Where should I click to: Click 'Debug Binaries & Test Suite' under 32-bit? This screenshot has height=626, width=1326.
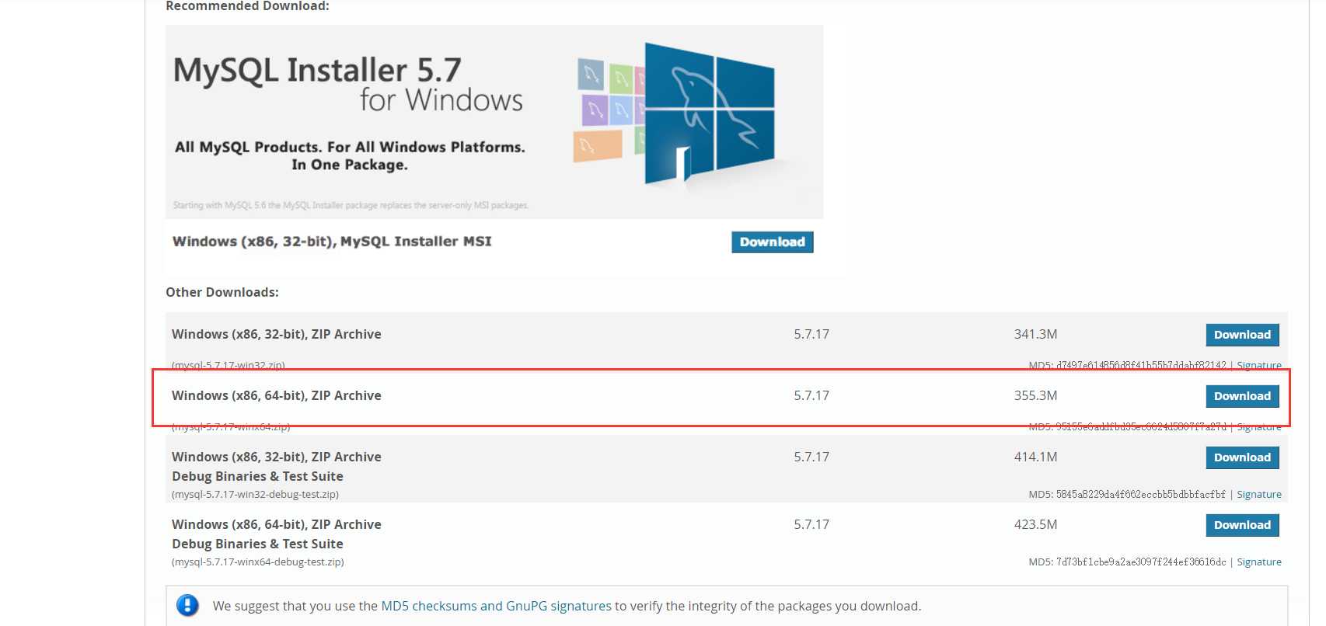[x=257, y=476]
